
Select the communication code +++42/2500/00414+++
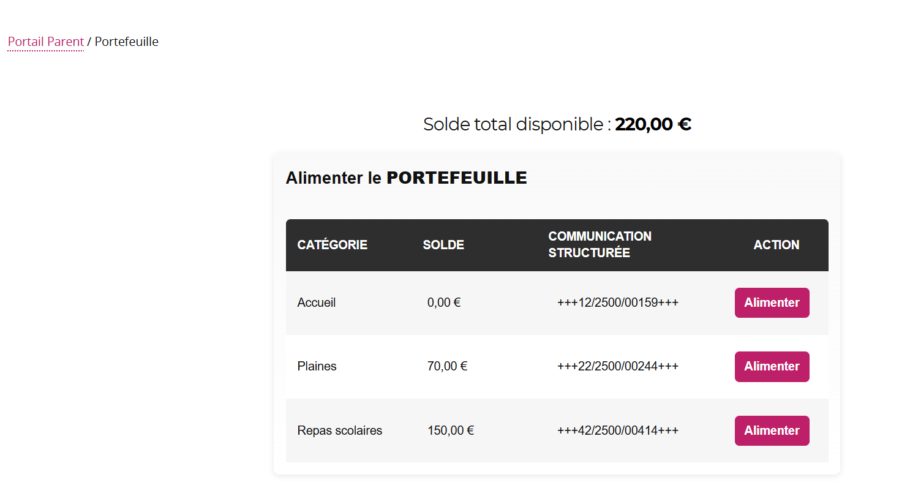click(x=617, y=430)
